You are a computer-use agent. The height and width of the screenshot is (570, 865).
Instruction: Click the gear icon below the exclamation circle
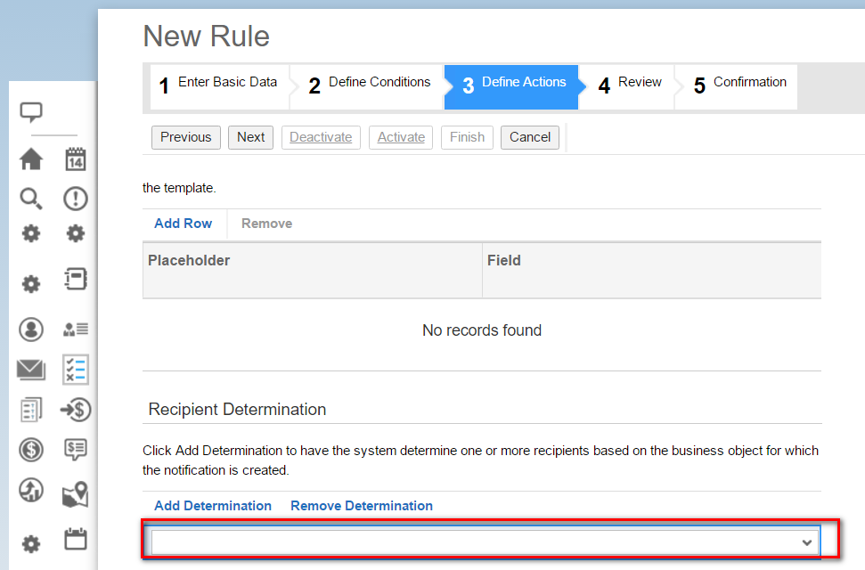[76, 233]
